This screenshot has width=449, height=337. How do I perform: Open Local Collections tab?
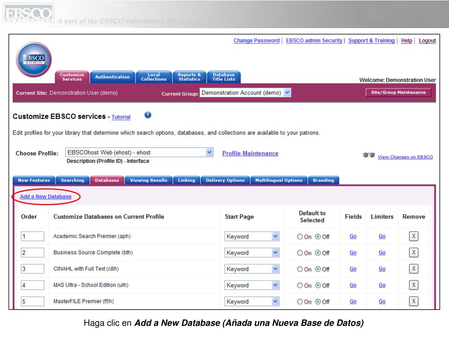click(x=154, y=77)
